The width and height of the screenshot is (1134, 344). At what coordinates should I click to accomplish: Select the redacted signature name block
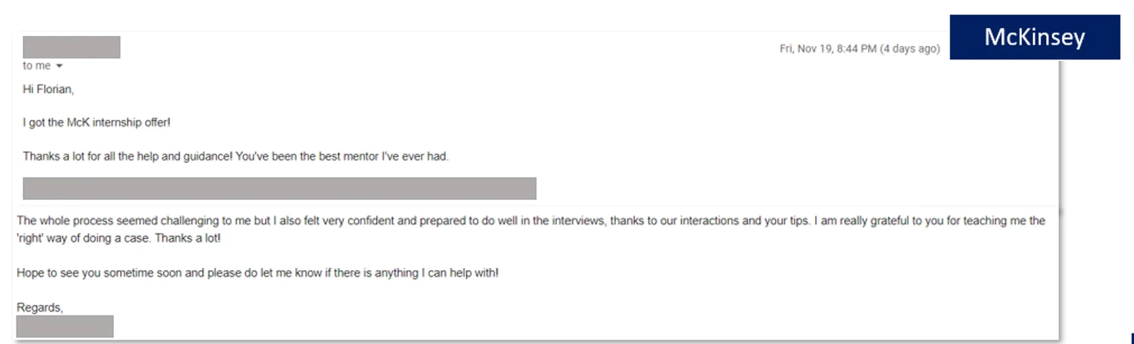click(x=65, y=326)
